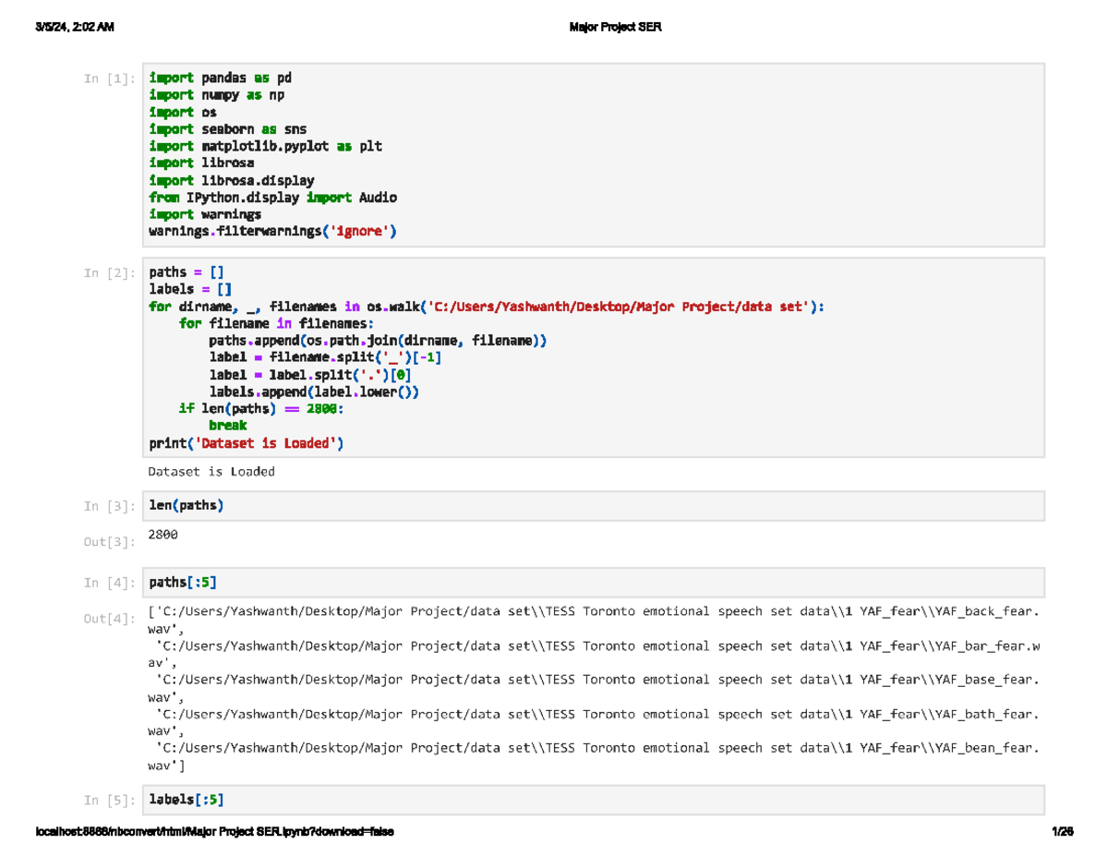The image size is (1108, 856).
Task: Click the 'paths = []' code line
Action: click(x=187, y=272)
